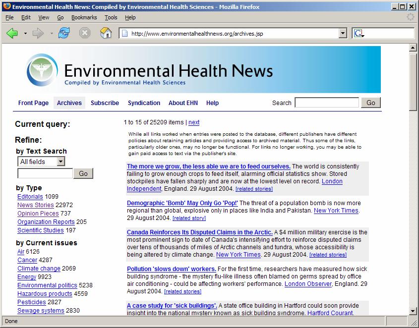This screenshot has height=328, width=419.
Task: Click the Forward arrow button
Action: 38,33
